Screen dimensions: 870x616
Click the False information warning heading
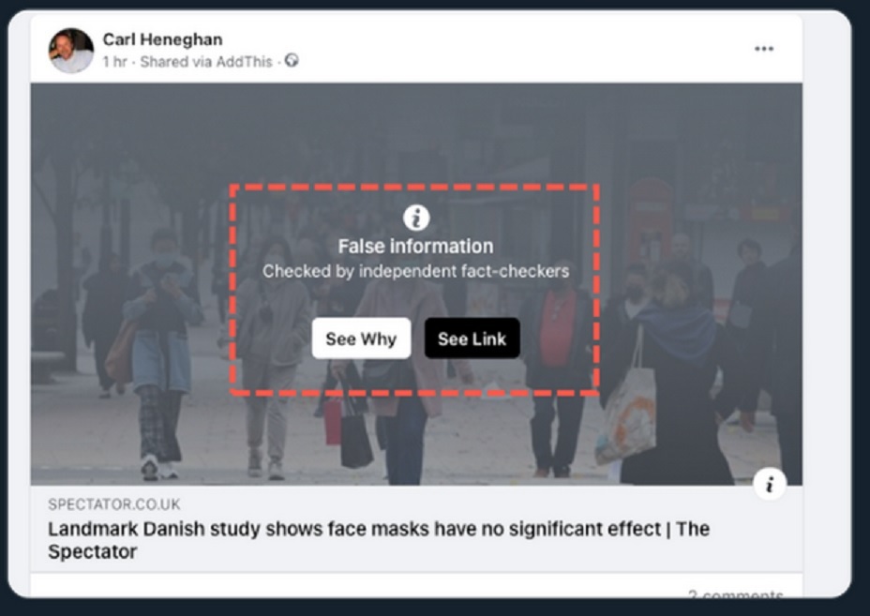coord(415,247)
